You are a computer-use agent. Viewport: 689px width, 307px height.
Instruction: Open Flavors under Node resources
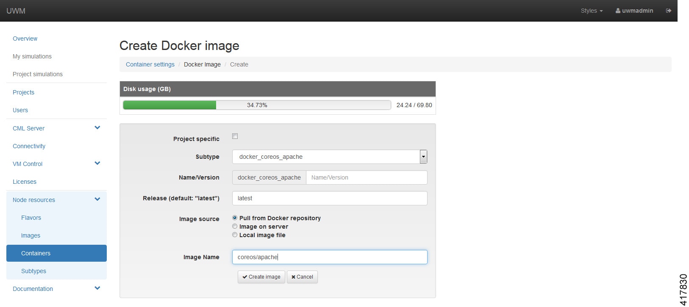[31, 218]
